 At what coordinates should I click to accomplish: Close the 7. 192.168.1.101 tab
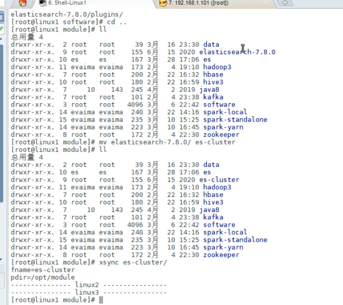point(265,3)
